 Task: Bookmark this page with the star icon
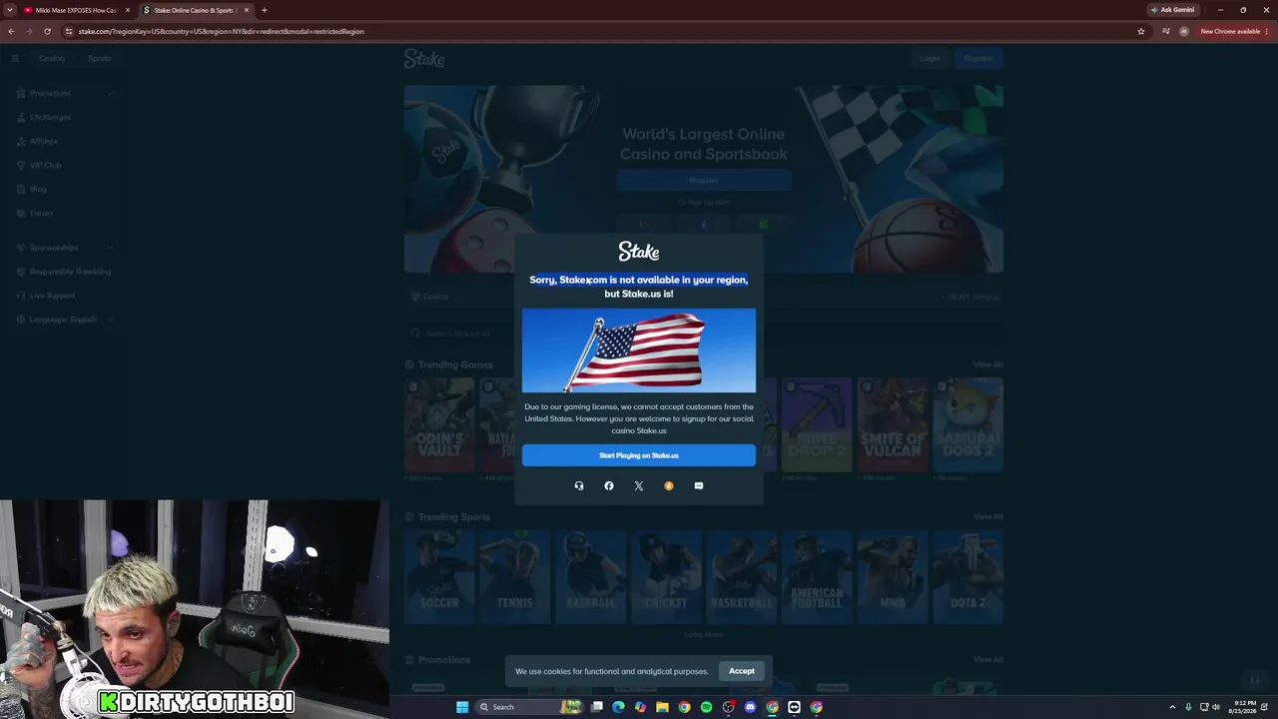point(1141,31)
